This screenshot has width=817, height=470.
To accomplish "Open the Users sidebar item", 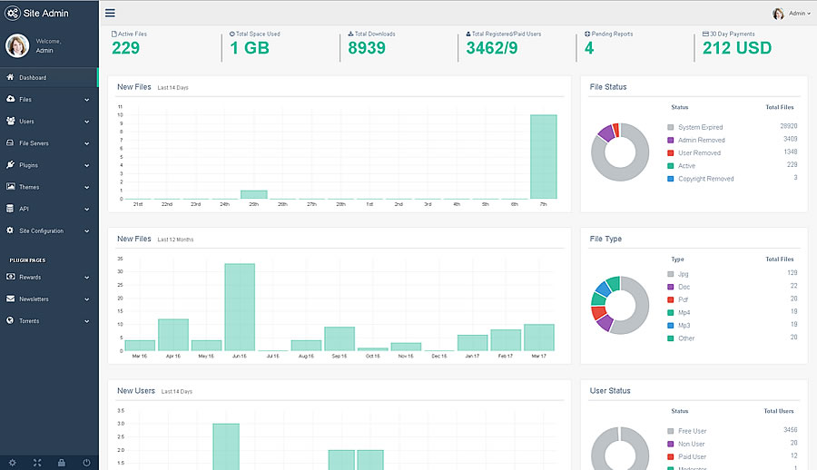I will click(x=49, y=121).
